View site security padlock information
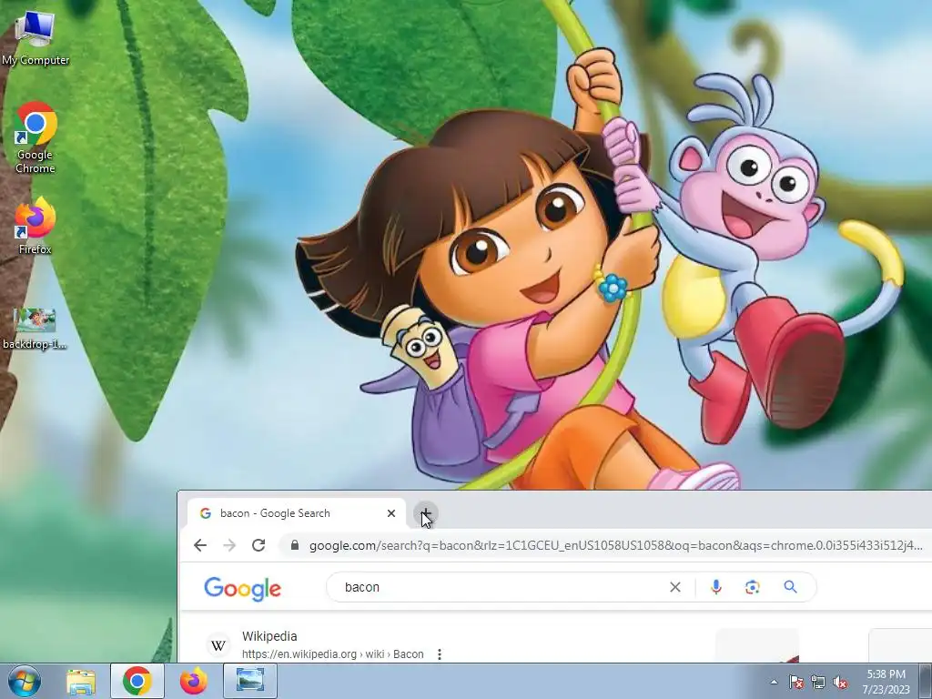Screen dimensions: 932x699 pos(294,545)
